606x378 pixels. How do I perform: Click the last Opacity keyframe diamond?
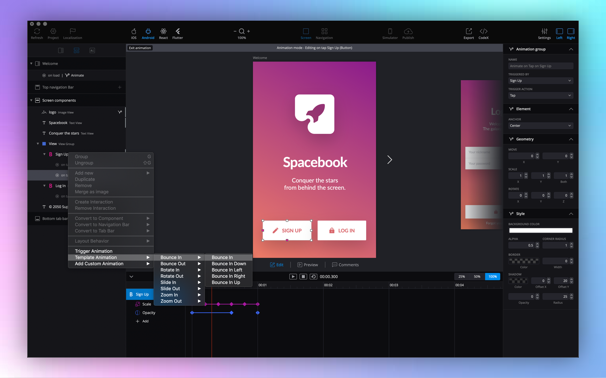258,313
